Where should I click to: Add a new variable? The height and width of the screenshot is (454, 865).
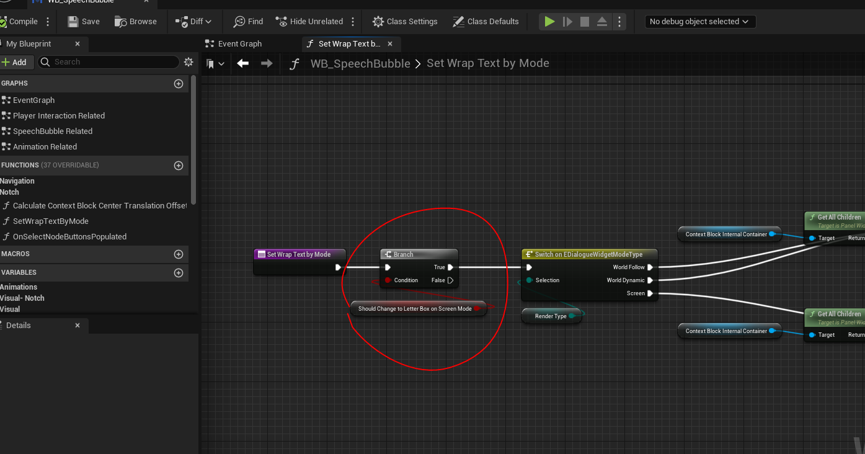coord(179,273)
